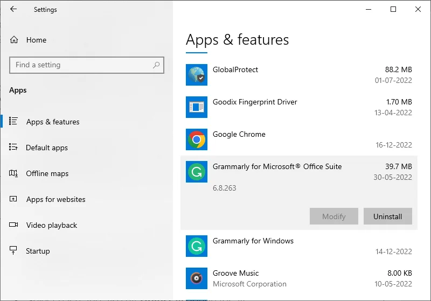Click the Goodix Fingerprint Driver icon
The width and height of the screenshot is (431, 301).
click(x=197, y=107)
